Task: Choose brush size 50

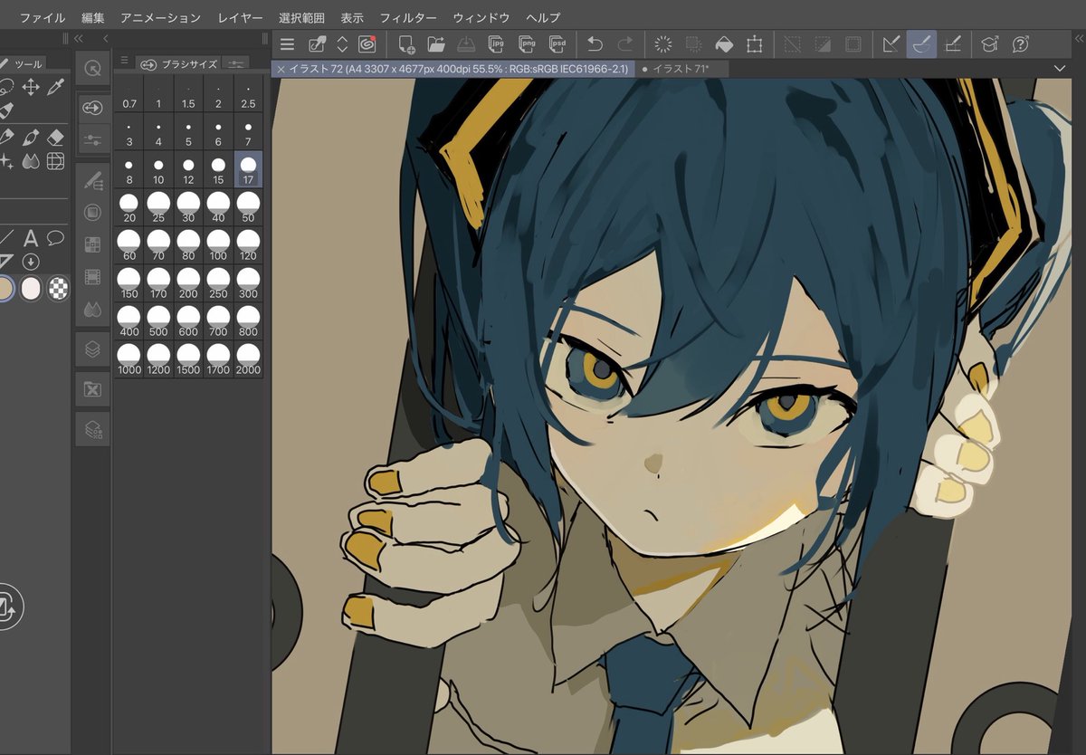Action: coord(248,207)
